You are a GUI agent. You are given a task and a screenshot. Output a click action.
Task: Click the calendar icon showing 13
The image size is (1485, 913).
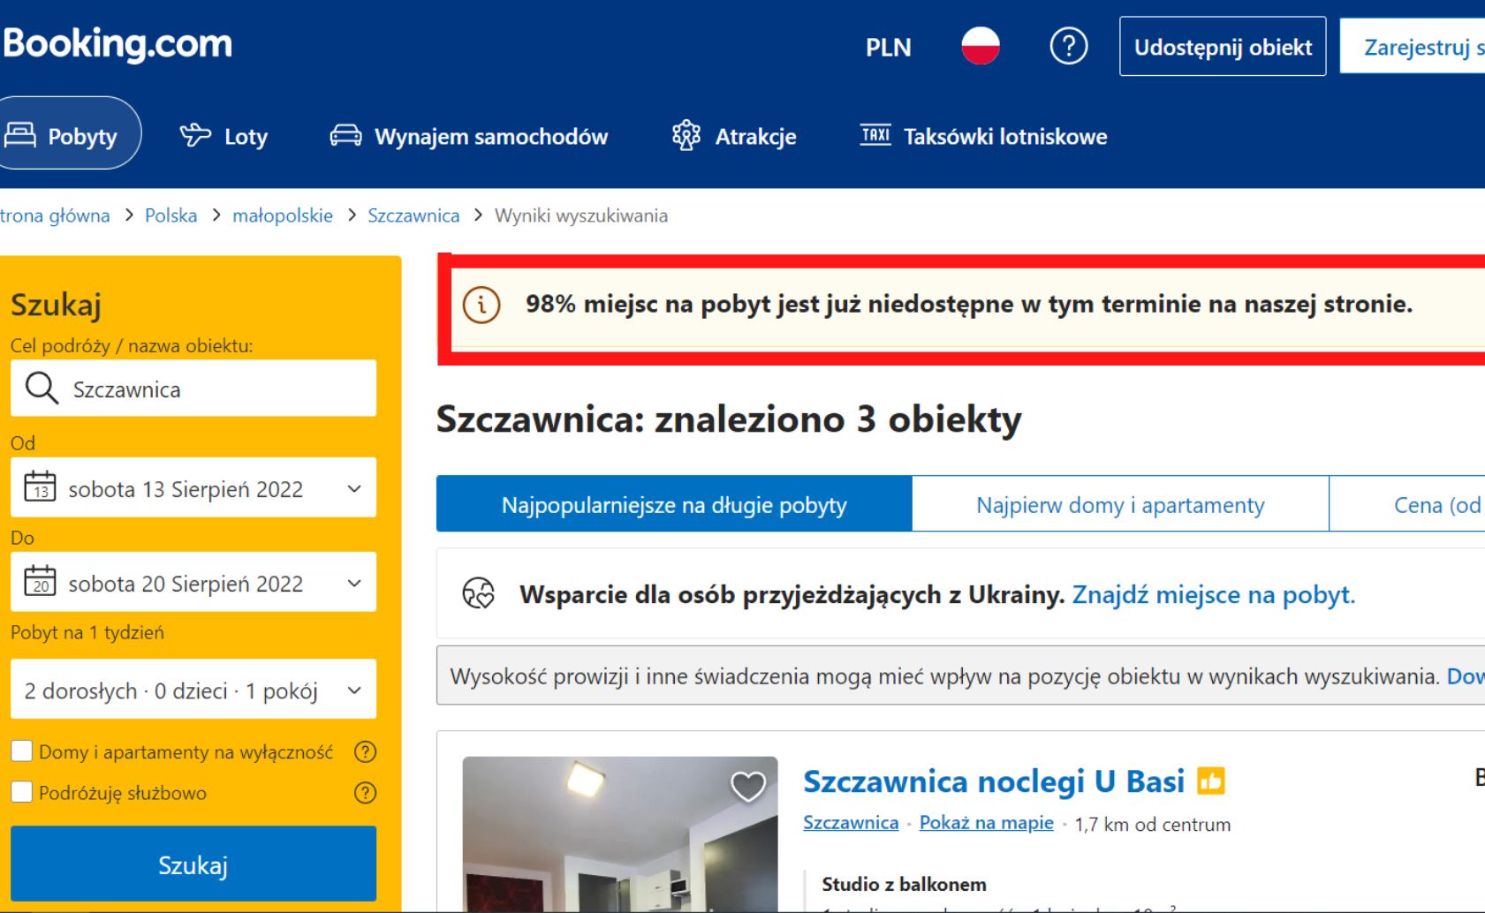click(40, 487)
